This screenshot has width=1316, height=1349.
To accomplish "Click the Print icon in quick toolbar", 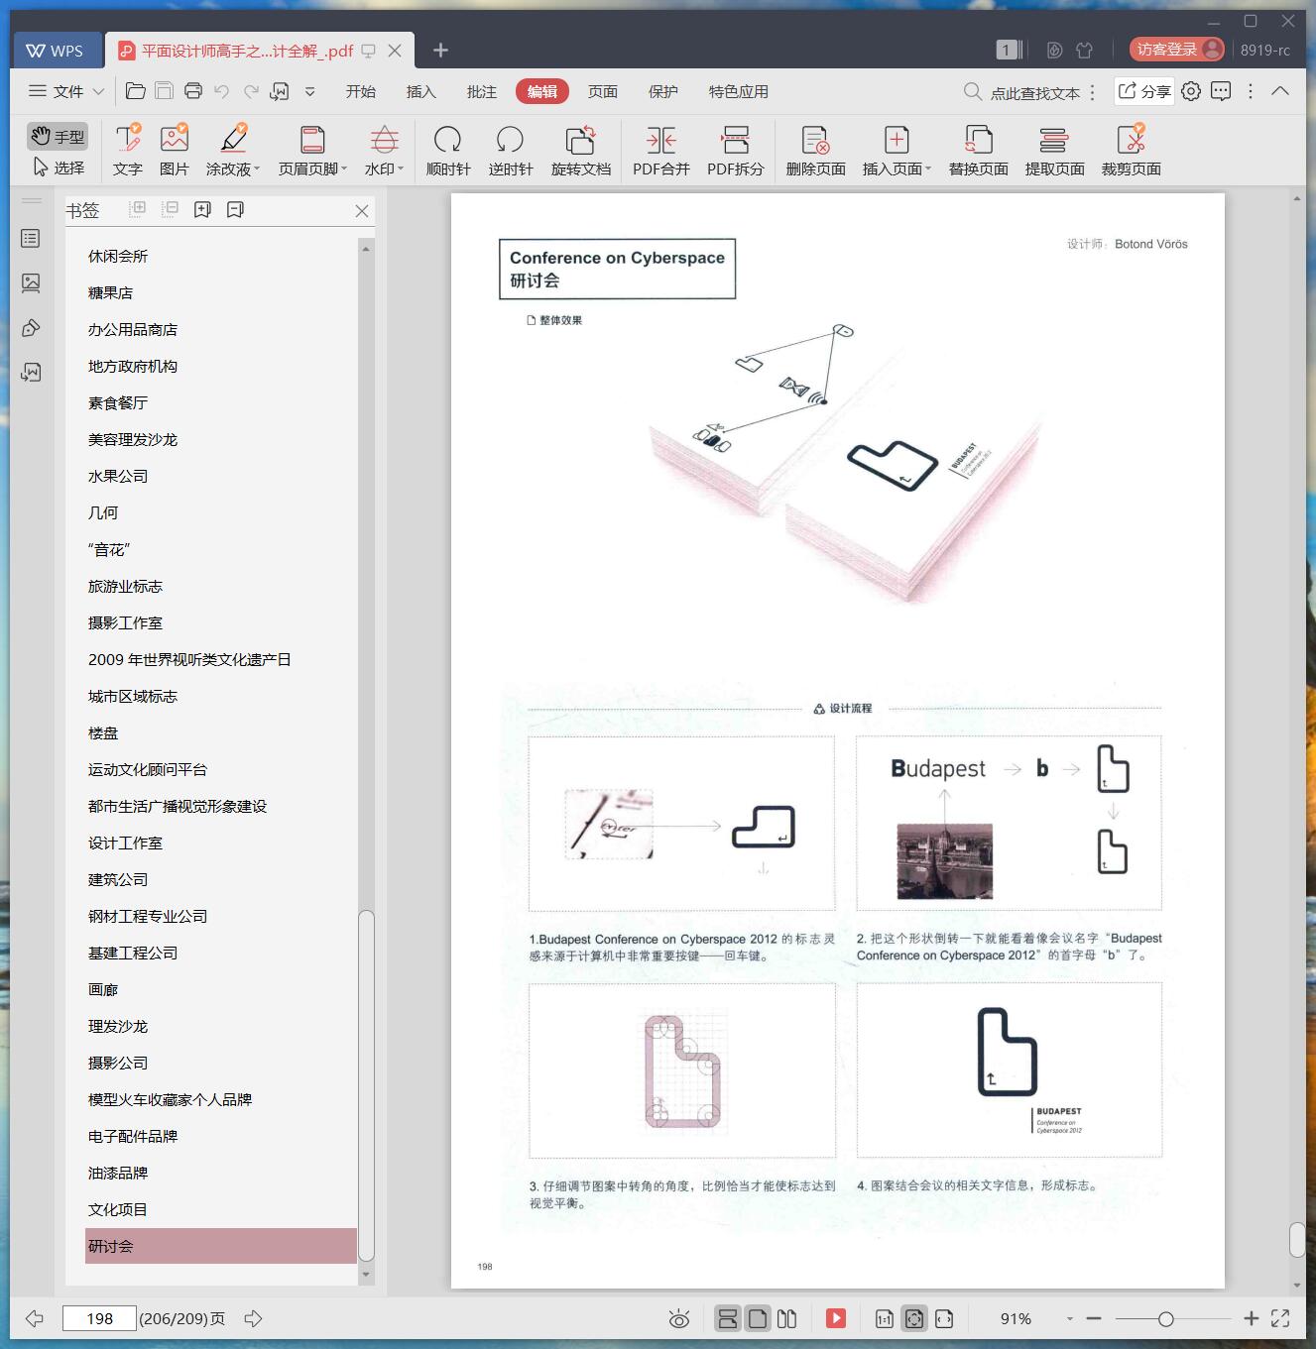I will click(x=193, y=91).
